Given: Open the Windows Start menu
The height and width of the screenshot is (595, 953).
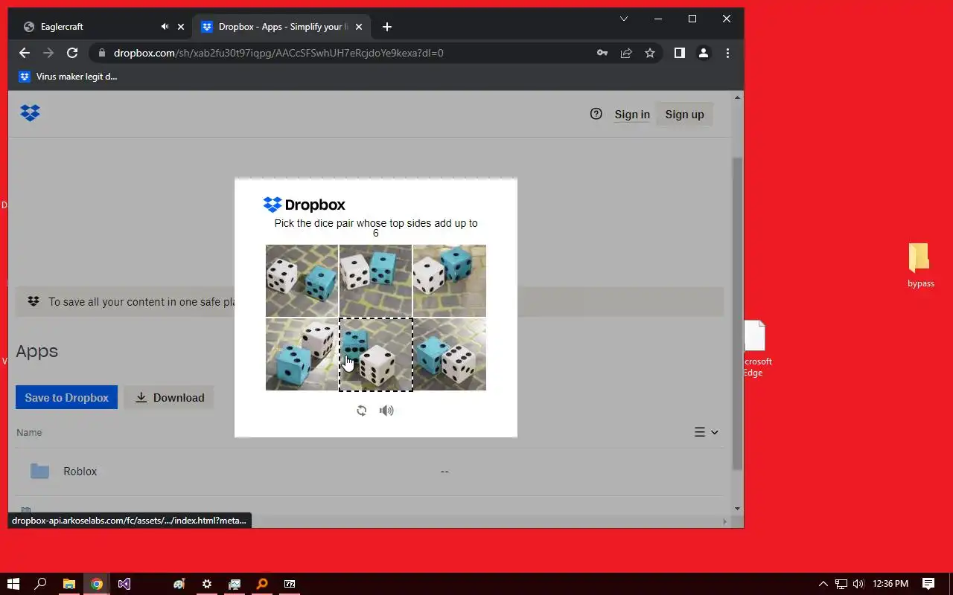Looking at the screenshot, I should point(13,584).
